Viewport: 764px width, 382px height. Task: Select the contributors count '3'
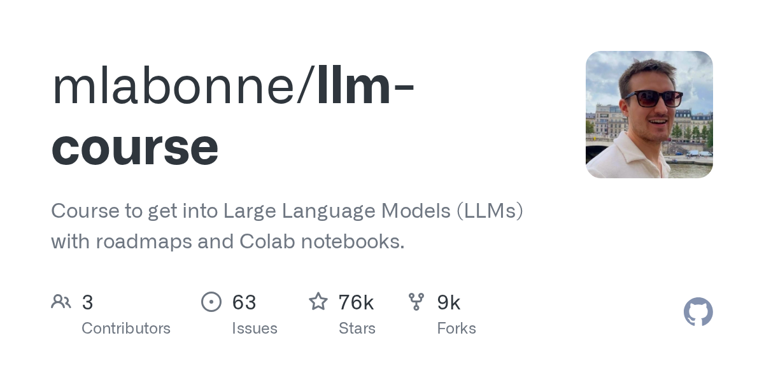tap(88, 302)
